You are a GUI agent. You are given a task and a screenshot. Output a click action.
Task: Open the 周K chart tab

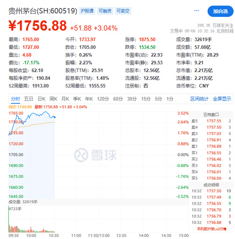point(53,99)
